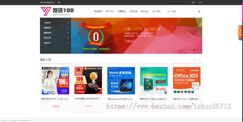Go to 付费阅读 in navigation
The width and height of the screenshot is (243, 122).
(122, 11)
